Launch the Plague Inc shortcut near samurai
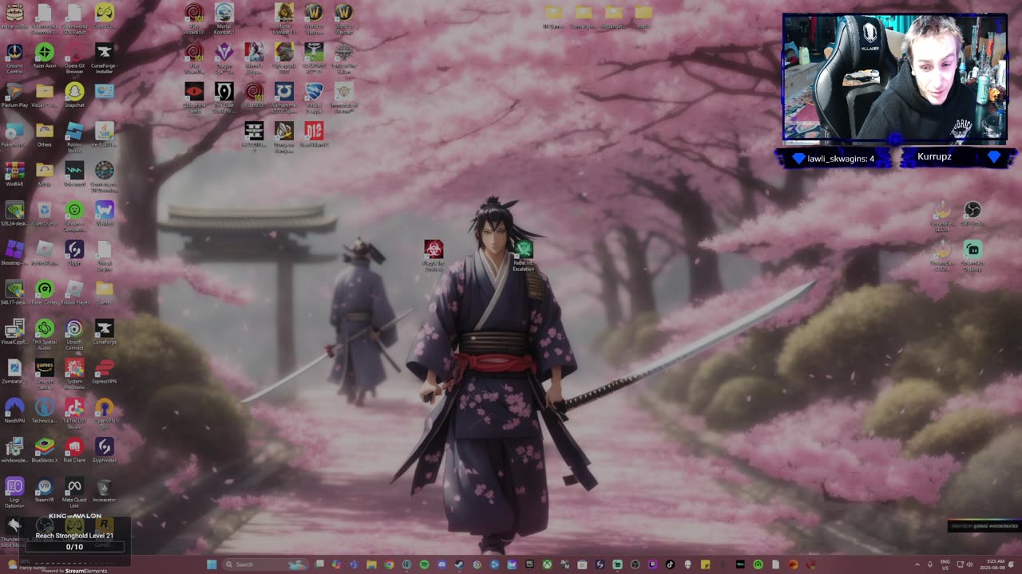Screen dimensions: 1022x574 click(434, 255)
